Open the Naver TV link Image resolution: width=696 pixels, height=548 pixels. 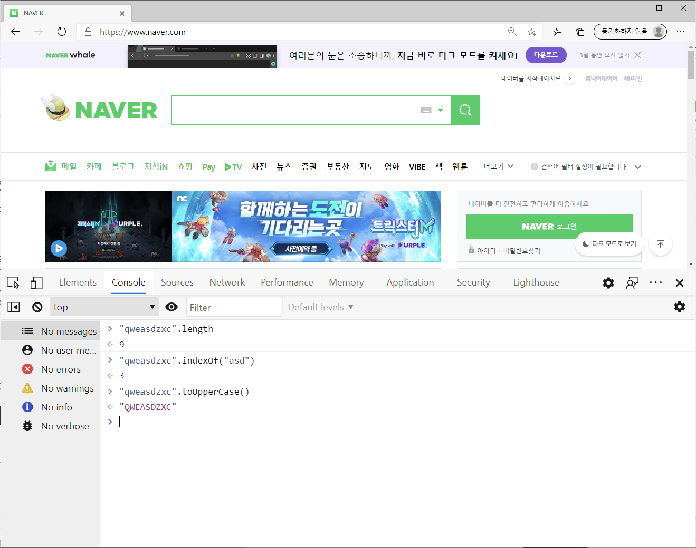pos(233,167)
